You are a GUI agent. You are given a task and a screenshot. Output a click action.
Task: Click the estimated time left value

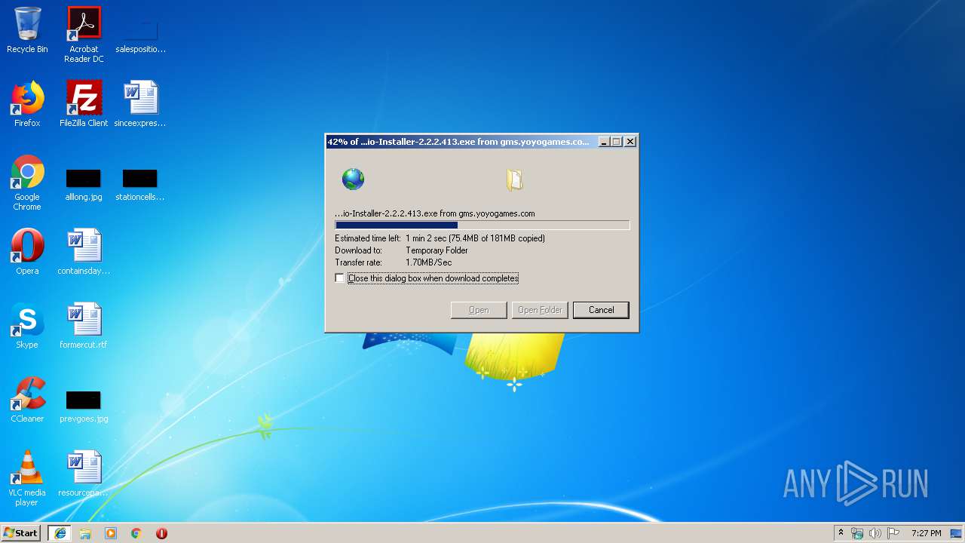[475, 238]
